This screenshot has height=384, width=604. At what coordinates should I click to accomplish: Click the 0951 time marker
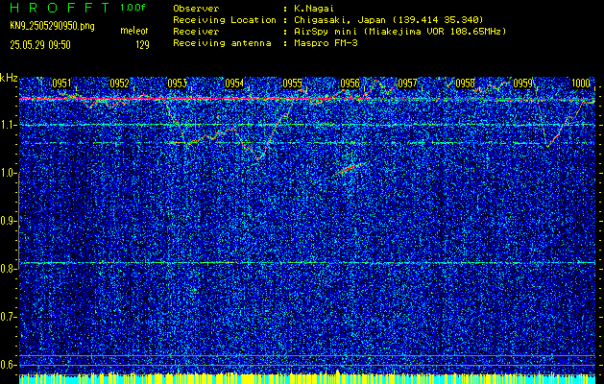pos(61,84)
